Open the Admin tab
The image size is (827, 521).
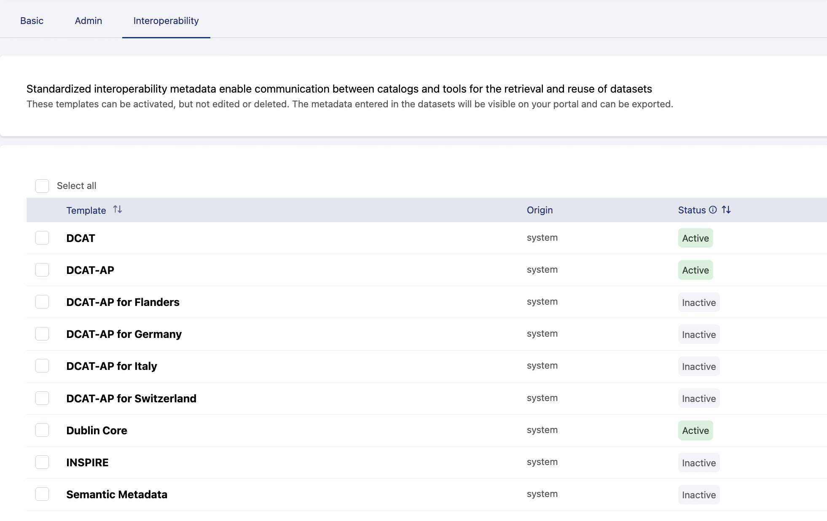[x=89, y=21]
